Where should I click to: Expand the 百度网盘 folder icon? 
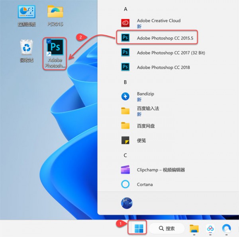click(125, 125)
